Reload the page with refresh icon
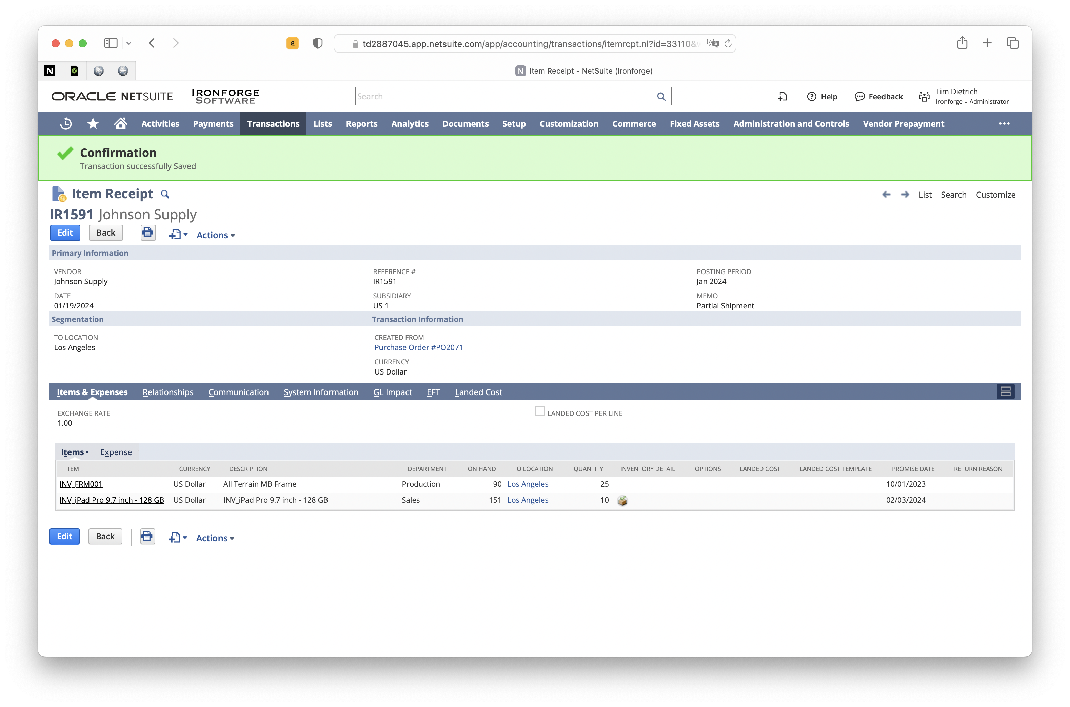Viewport: 1070px width, 707px height. coord(727,44)
